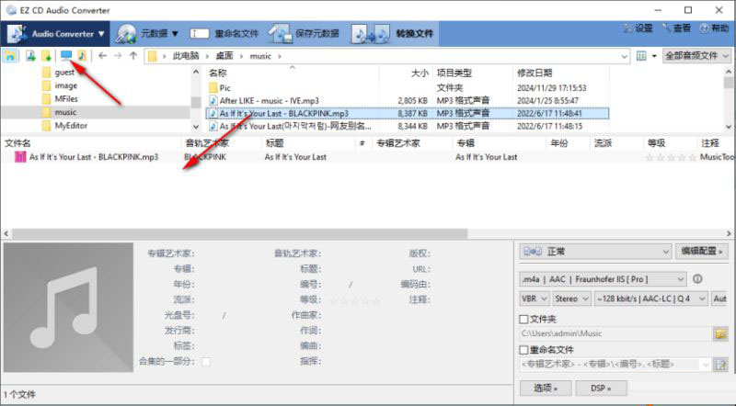Sort browser list by 修改日期 column
Viewport: 736px width, 406px height.
(561, 73)
